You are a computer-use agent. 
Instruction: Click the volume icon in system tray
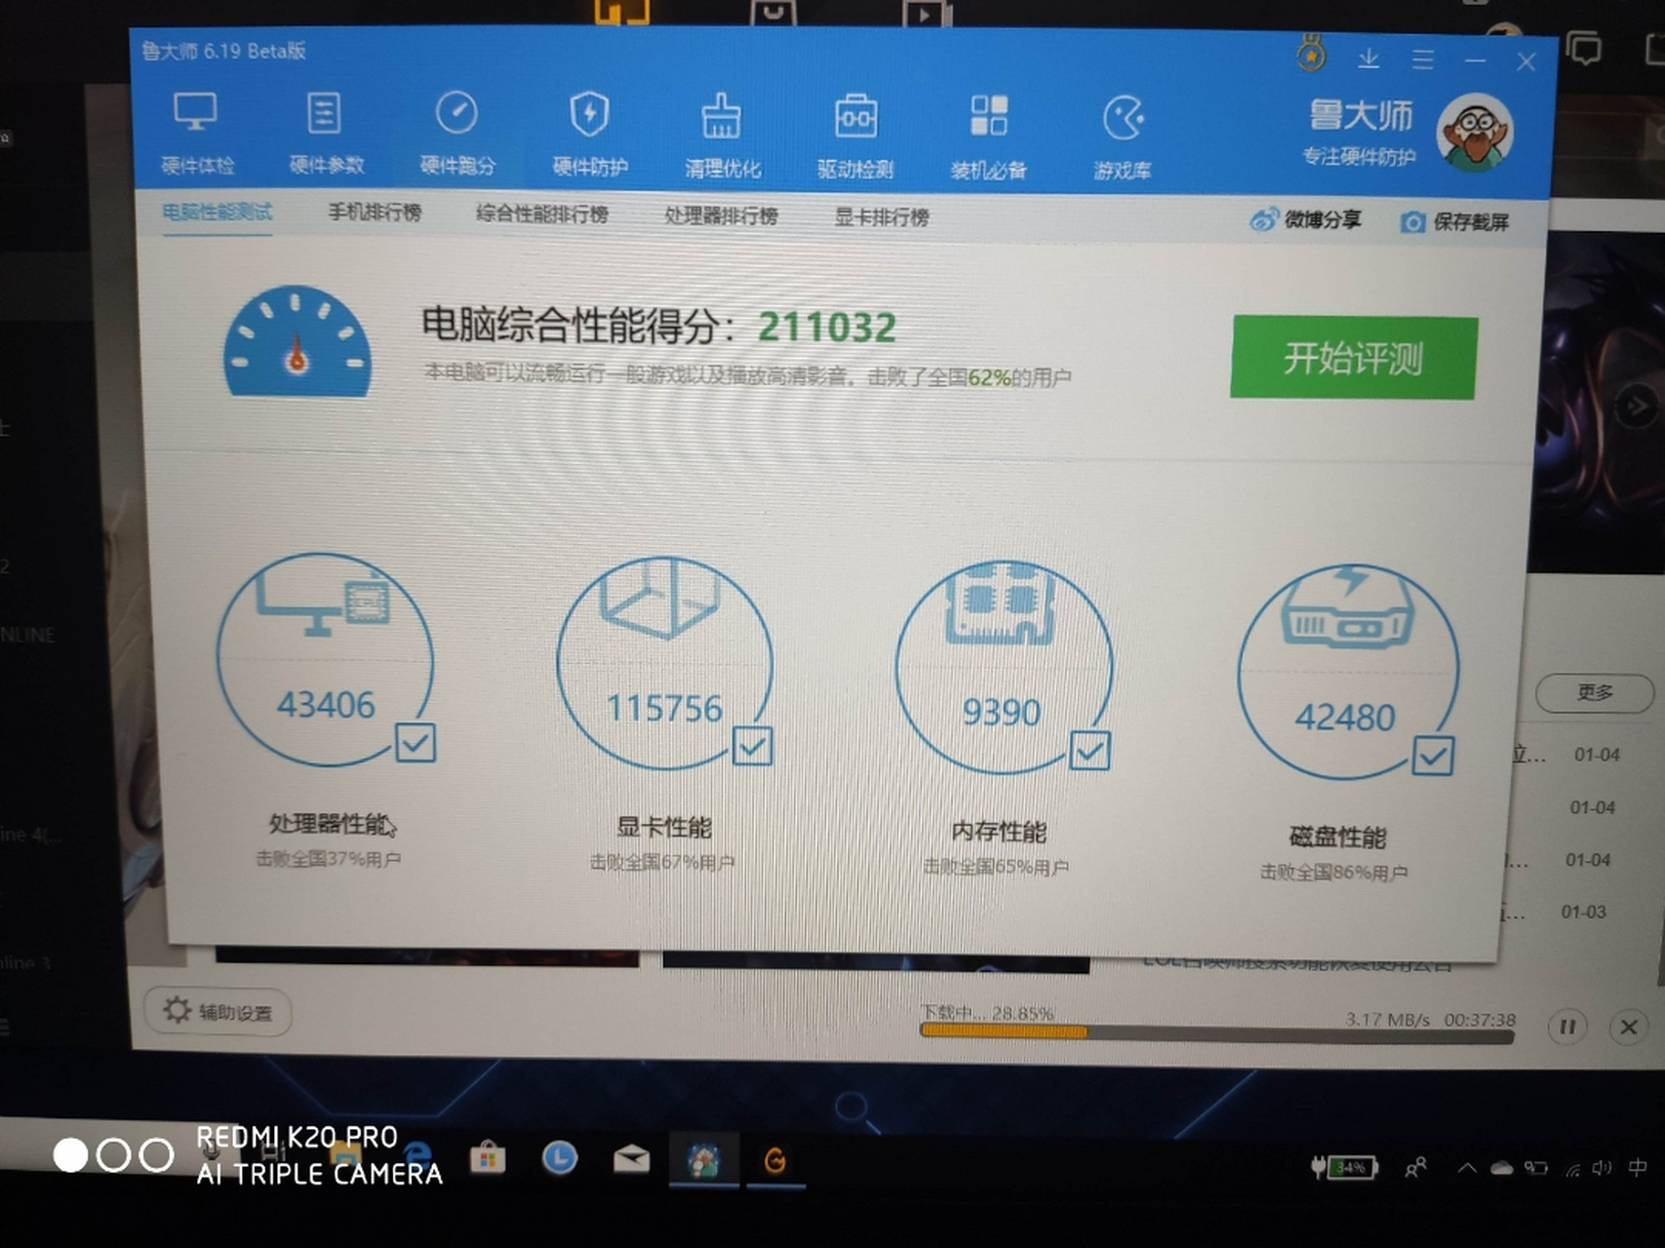(1602, 1168)
